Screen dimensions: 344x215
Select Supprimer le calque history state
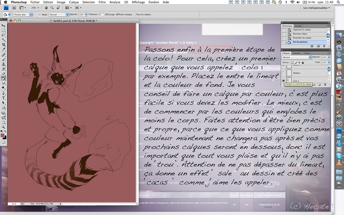[304, 29]
